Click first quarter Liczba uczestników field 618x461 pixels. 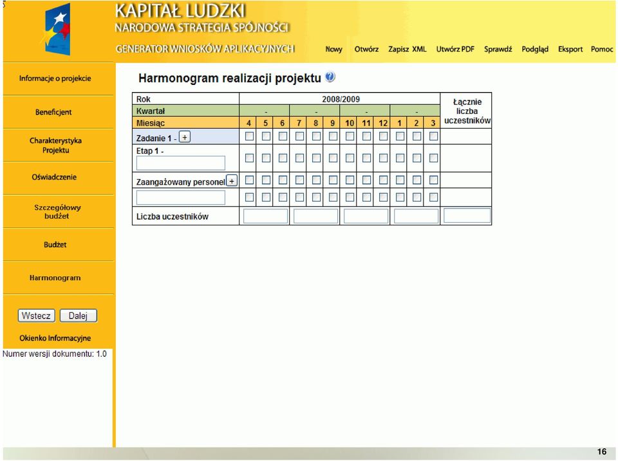(x=266, y=216)
